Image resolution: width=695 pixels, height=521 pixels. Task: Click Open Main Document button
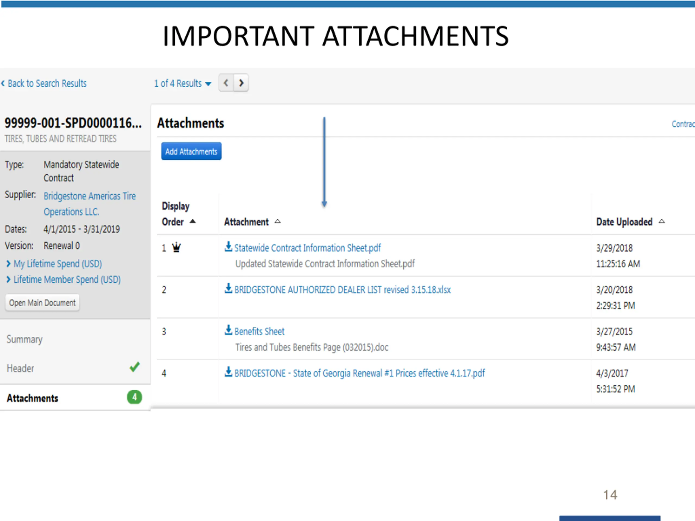[42, 303]
